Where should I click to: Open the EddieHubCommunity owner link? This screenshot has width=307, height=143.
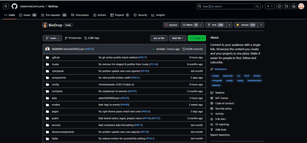(32, 6)
